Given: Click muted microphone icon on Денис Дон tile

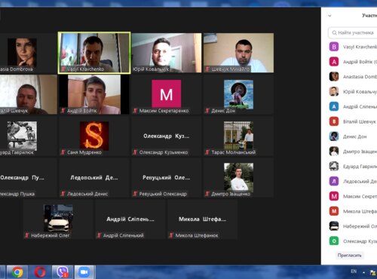Looking at the screenshot, I should [x=207, y=111].
